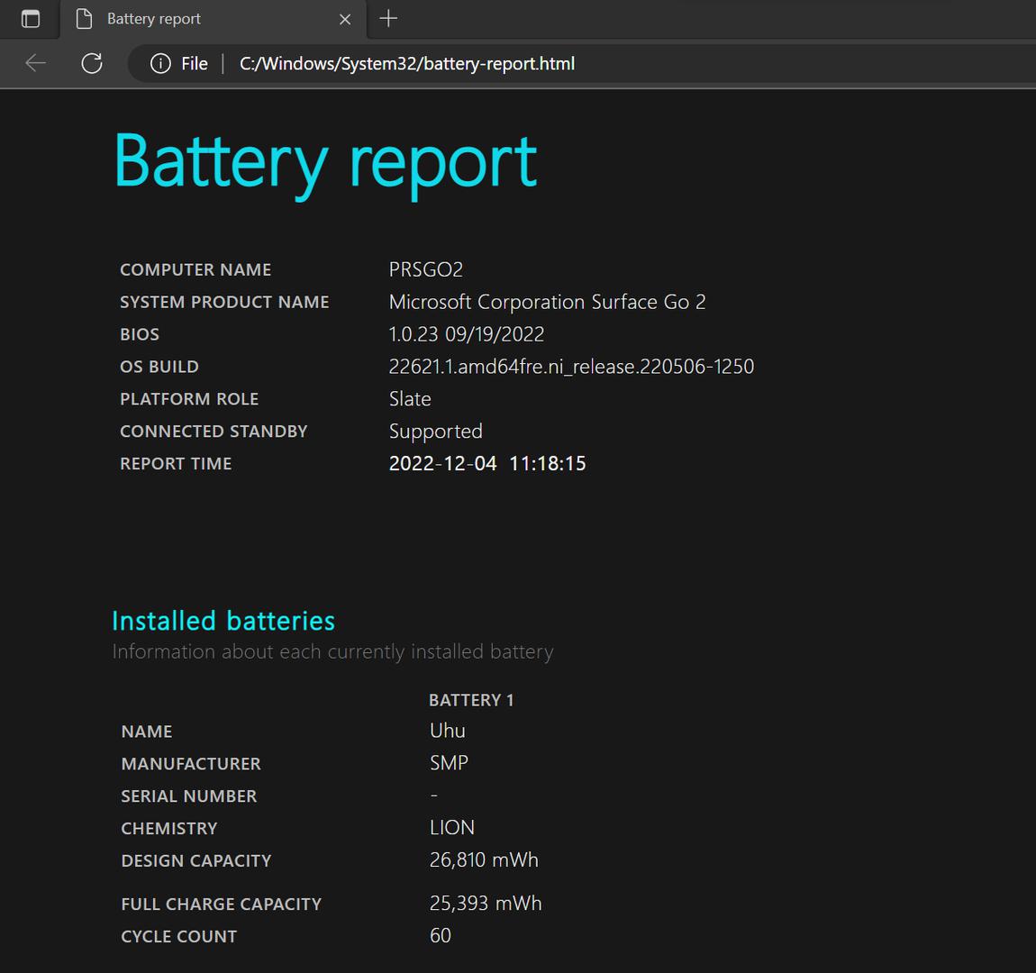The width and height of the screenshot is (1036, 973).
Task: Click the design capacity 26,810 mWh value
Action: pos(484,860)
